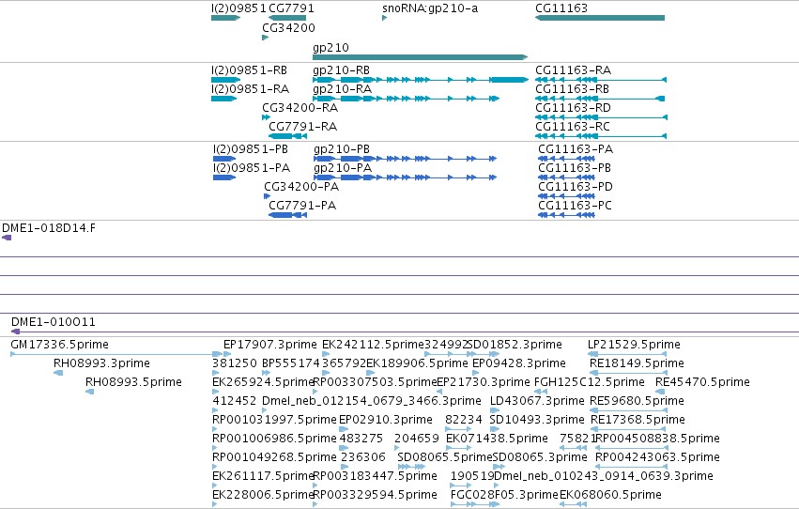
Task: Click the CG11163 gene feature
Action: click(x=600, y=18)
